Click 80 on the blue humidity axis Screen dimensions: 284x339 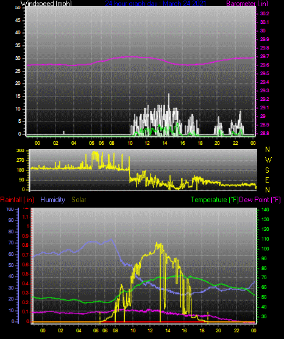(x=11, y=231)
